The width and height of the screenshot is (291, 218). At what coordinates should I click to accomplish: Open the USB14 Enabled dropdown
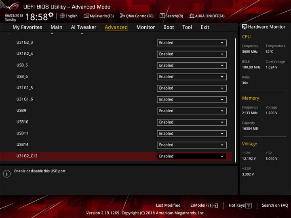(x=192, y=145)
